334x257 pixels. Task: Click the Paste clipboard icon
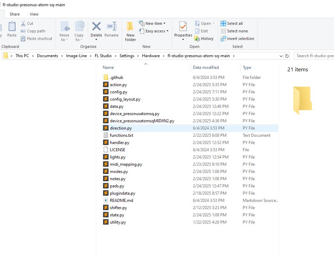coord(12,27)
